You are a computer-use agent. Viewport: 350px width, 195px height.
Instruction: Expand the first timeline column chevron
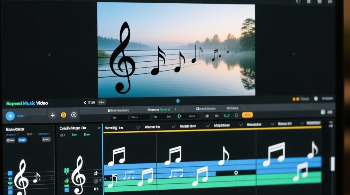(138, 127)
